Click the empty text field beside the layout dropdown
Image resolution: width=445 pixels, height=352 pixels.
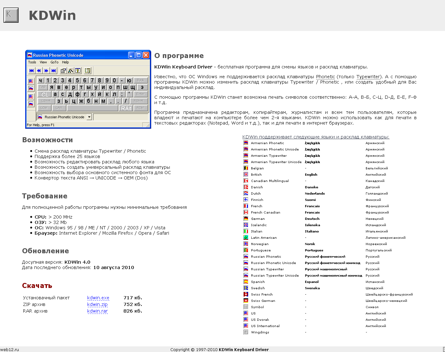(x=121, y=117)
